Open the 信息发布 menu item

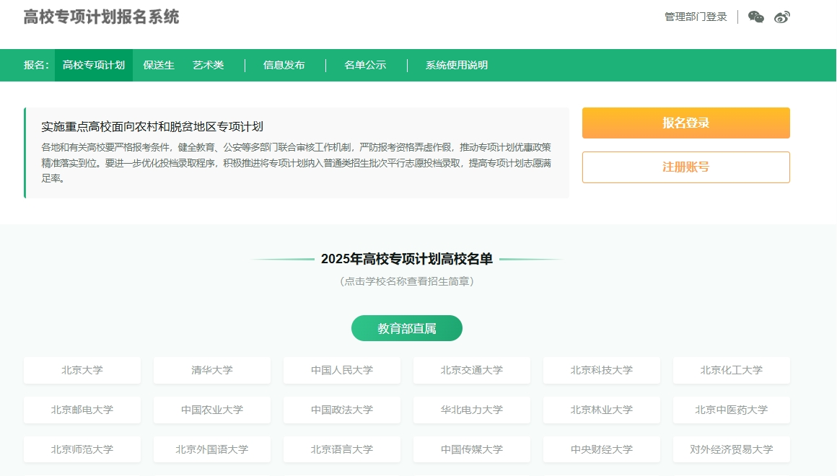click(x=284, y=65)
